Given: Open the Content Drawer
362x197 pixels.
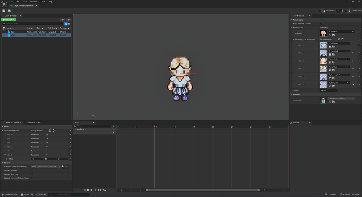Looking at the screenshot, I should coord(9,195).
